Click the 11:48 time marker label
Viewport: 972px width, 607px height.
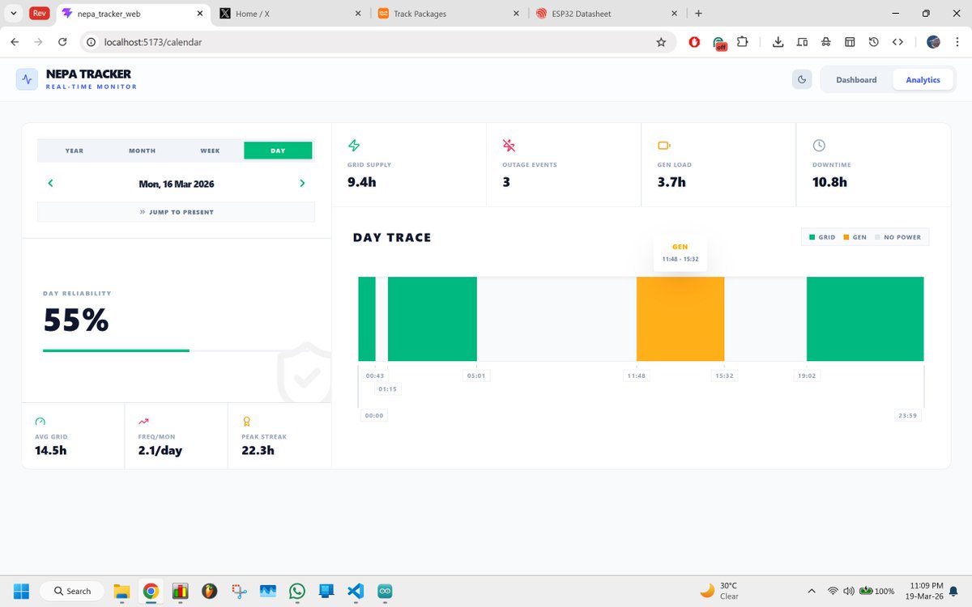636,376
